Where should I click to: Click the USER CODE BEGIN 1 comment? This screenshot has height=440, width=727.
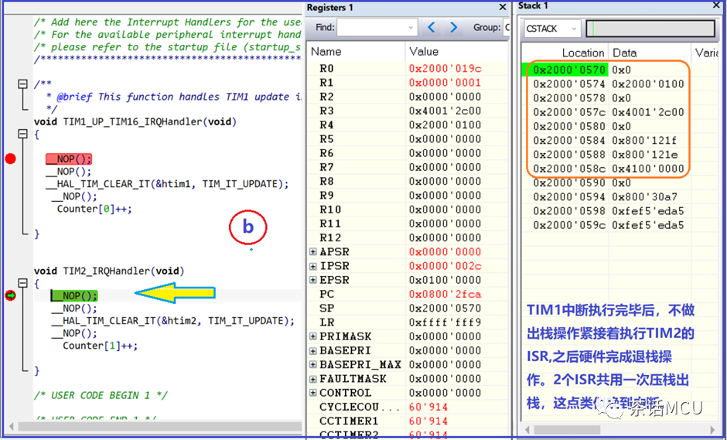pos(101,395)
